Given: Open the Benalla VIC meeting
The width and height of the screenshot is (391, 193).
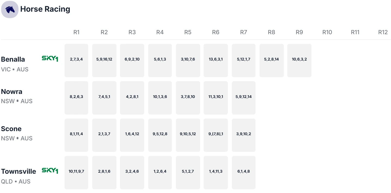Looking at the screenshot, I should [x=15, y=64].
